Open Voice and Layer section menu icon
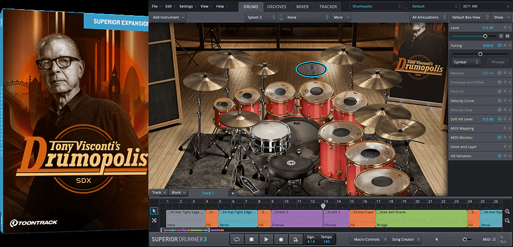This screenshot has height=247, width=513. click(505, 147)
